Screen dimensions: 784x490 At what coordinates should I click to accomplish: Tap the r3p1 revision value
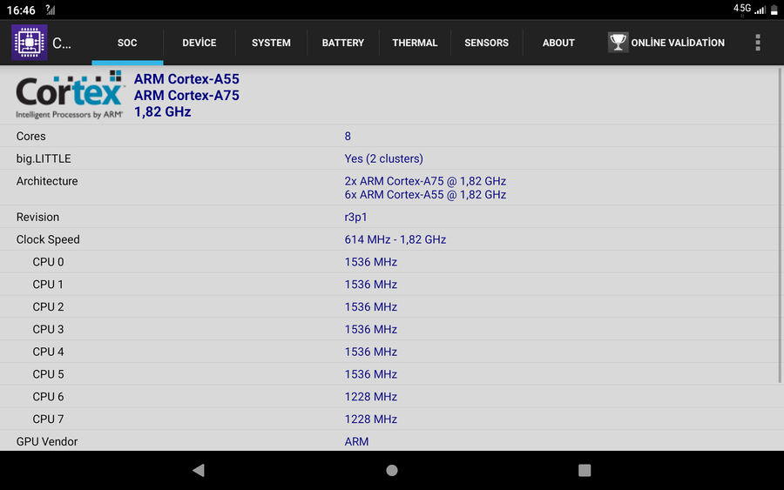(355, 217)
